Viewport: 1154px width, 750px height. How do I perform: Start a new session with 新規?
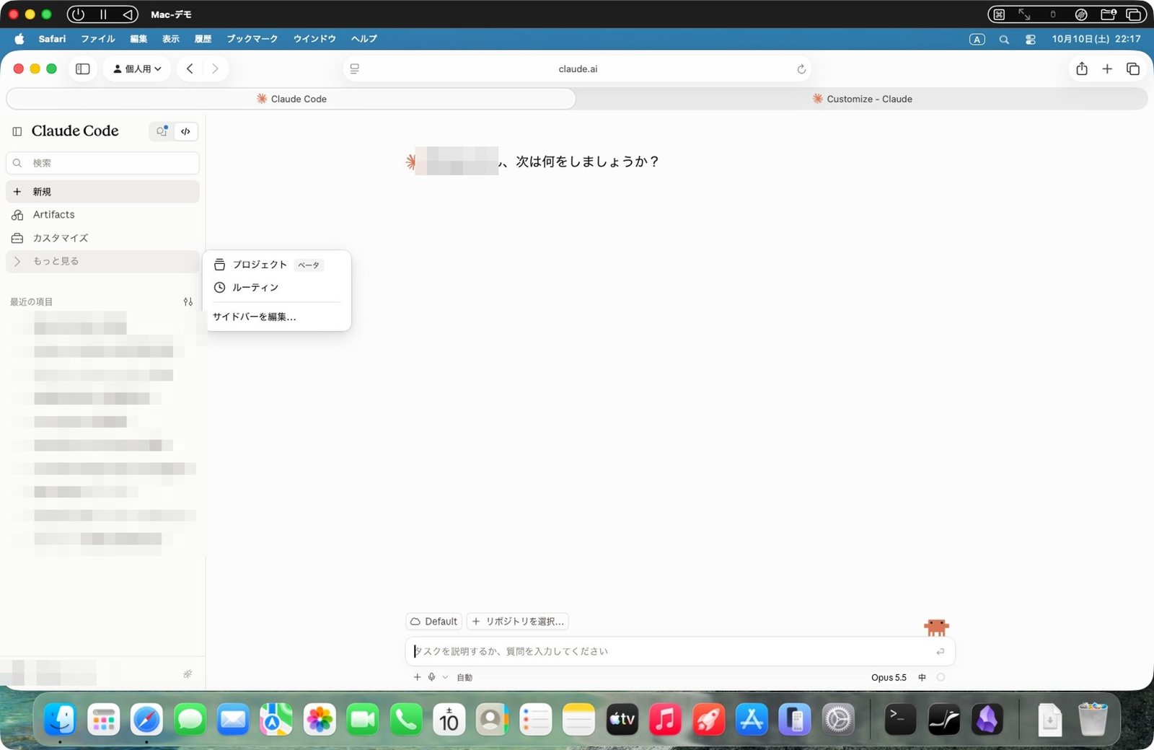pos(102,192)
